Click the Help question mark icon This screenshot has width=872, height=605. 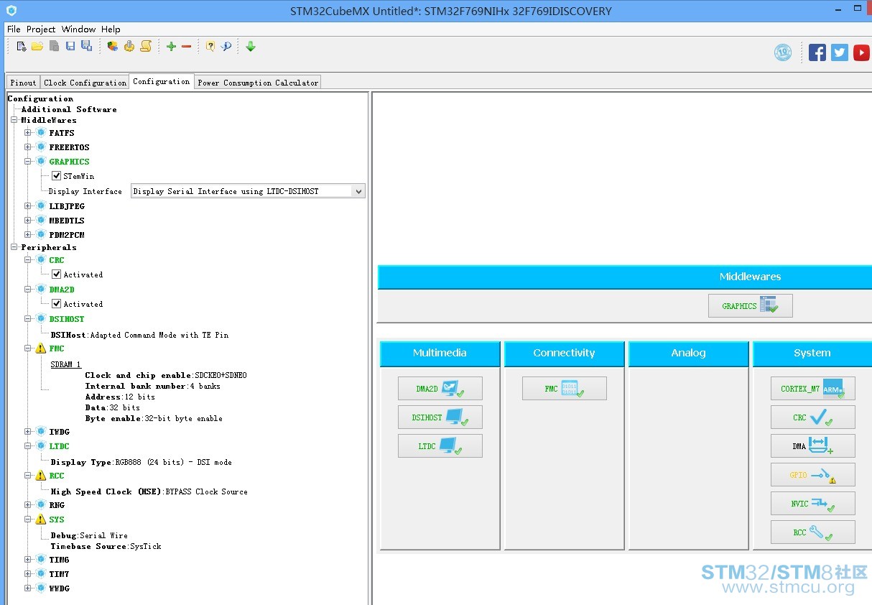(210, 47)
